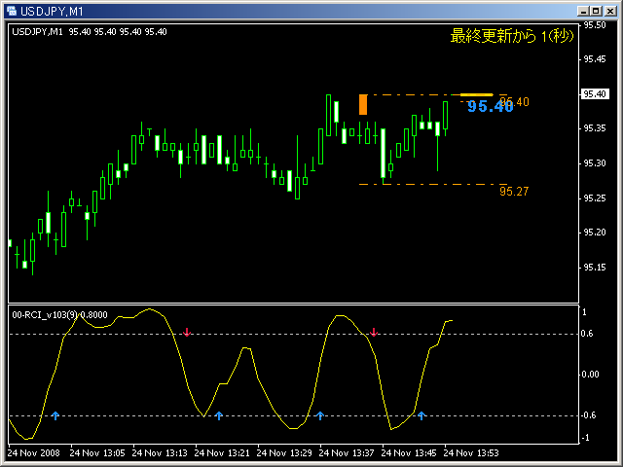623x467 pixels.
Task: Click the large blue 95.40 price label
Action: (x=491, y=106)
